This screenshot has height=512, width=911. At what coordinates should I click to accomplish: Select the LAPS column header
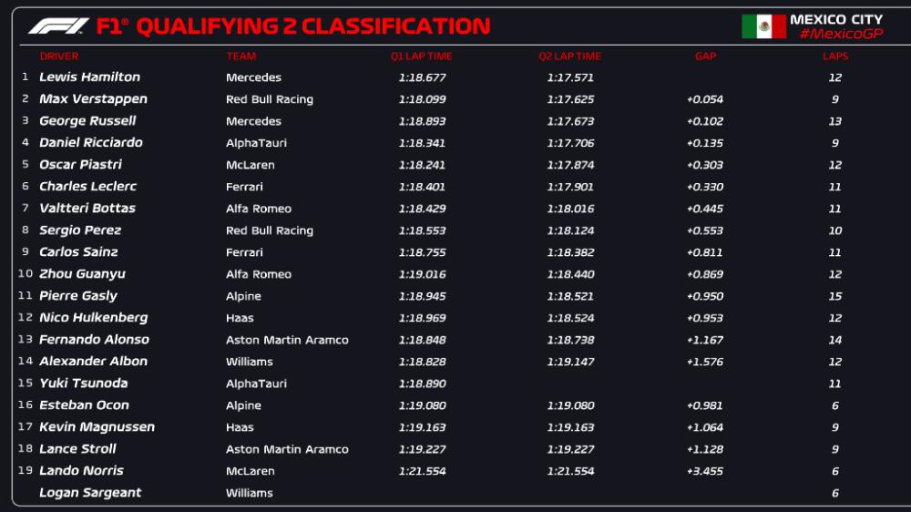(834, 56)
